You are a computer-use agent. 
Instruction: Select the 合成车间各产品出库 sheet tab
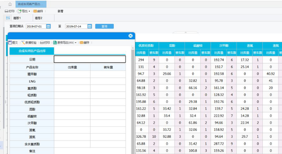32,51
